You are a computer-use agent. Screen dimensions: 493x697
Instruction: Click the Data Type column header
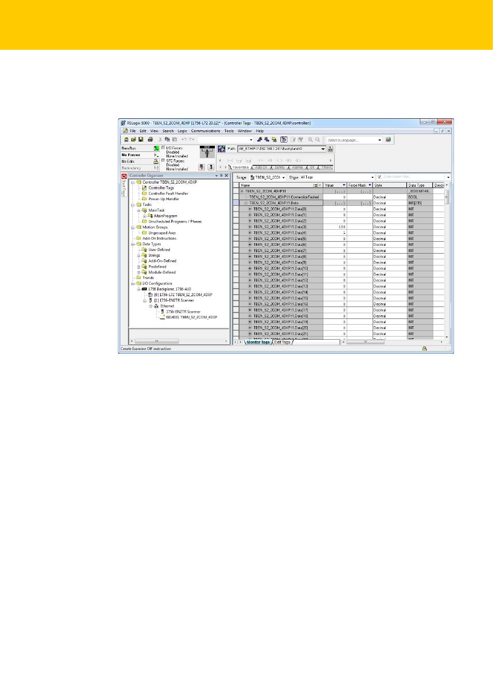[419, 185]
